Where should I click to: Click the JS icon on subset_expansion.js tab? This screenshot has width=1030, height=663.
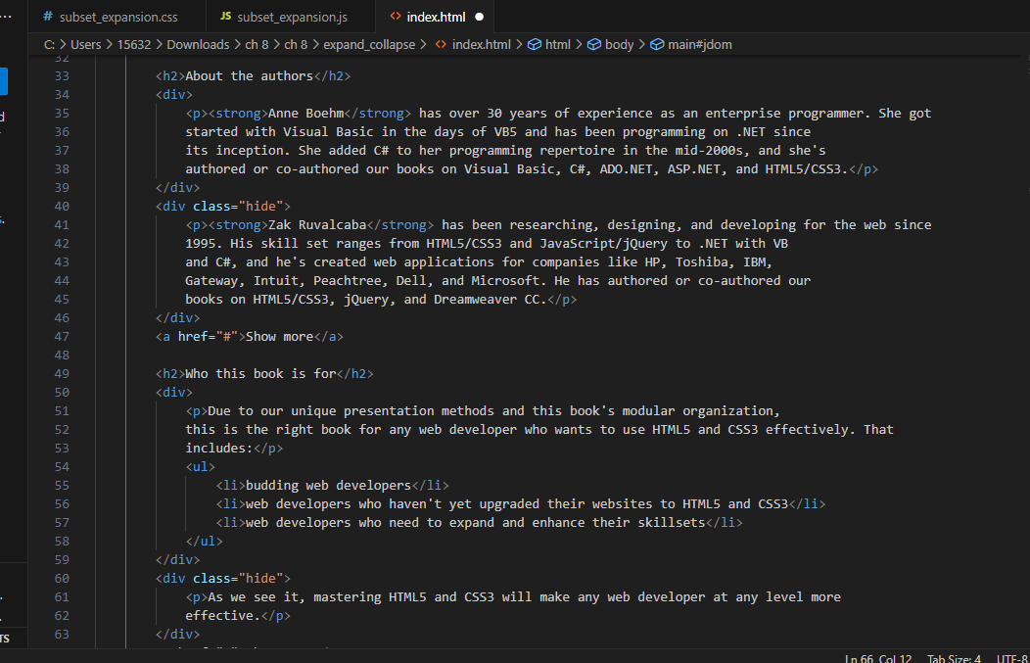[225, 17]
